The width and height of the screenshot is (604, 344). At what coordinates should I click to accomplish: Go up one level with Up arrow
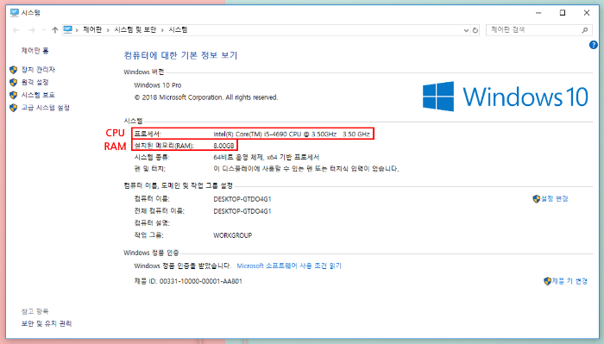pyautogui.click(x=54, y=30)
